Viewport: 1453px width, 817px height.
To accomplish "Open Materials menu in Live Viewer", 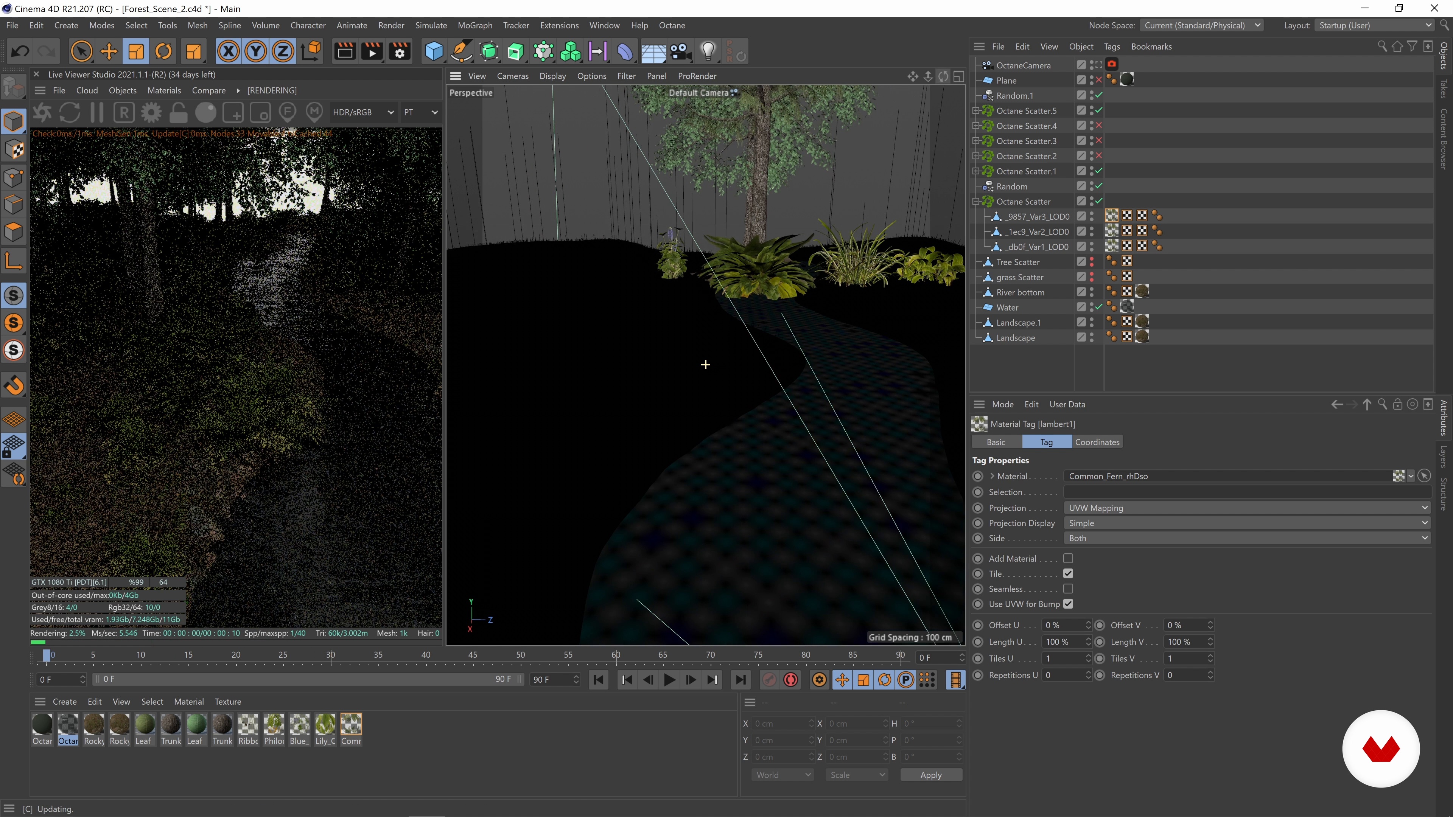I will (164, 90).
